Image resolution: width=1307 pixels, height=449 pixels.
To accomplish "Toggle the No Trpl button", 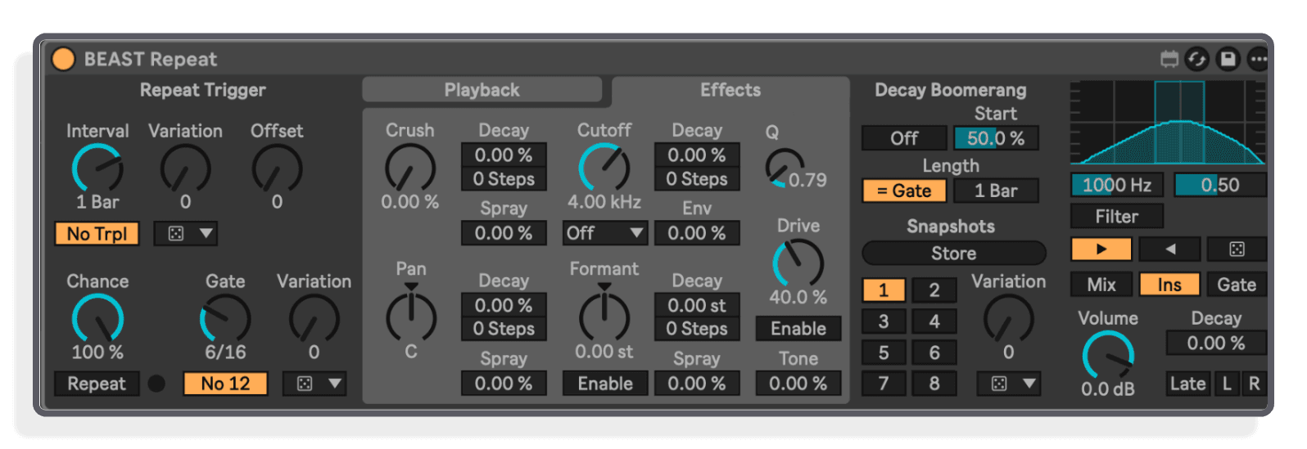I will click(97, 234).
